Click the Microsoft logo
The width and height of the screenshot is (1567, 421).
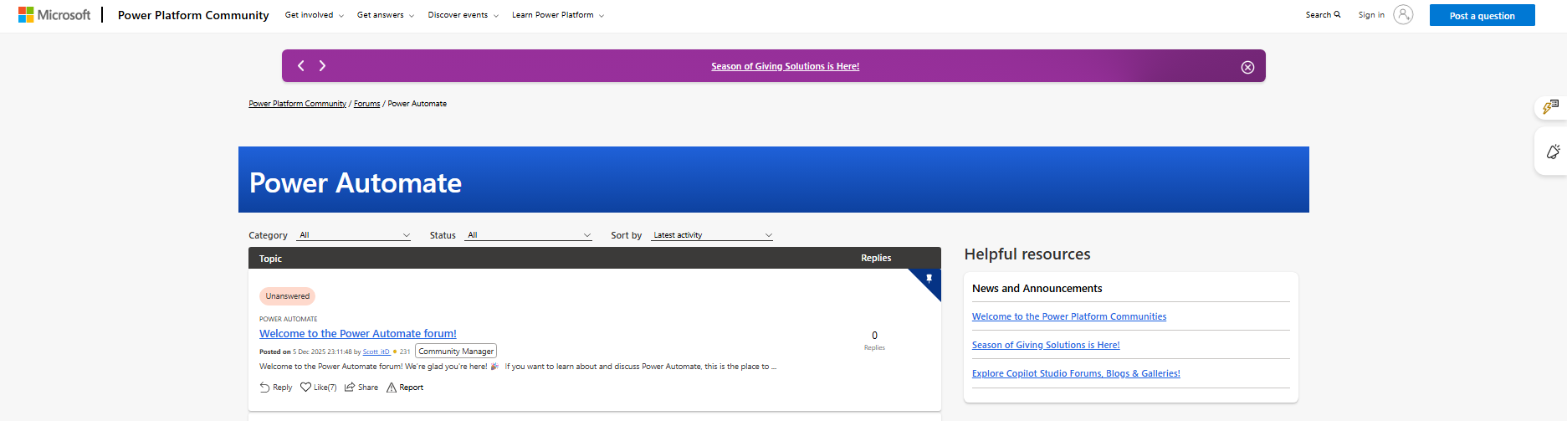pos(54,15)
